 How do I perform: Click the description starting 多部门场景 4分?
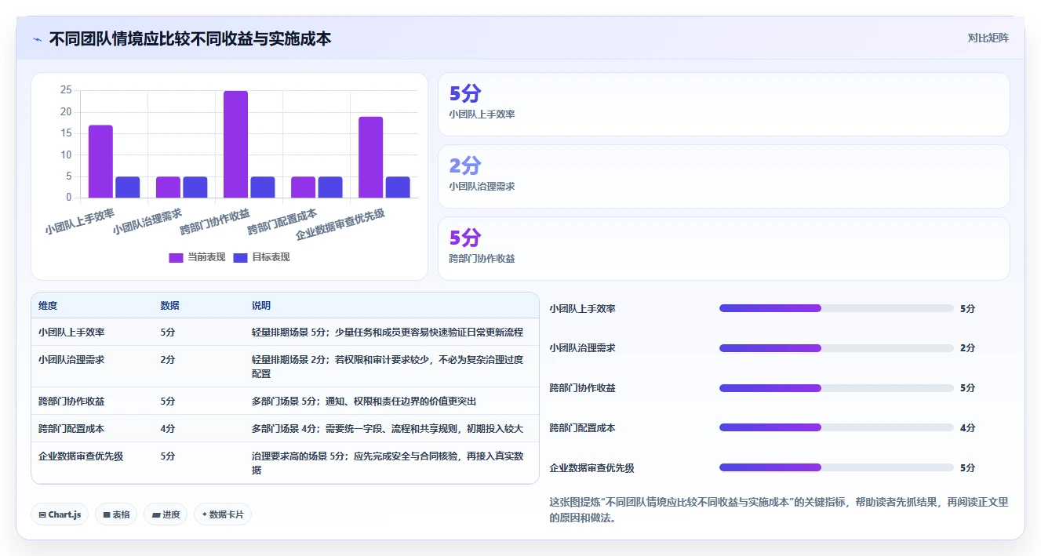pyautogui.click(x=387, y=429)
